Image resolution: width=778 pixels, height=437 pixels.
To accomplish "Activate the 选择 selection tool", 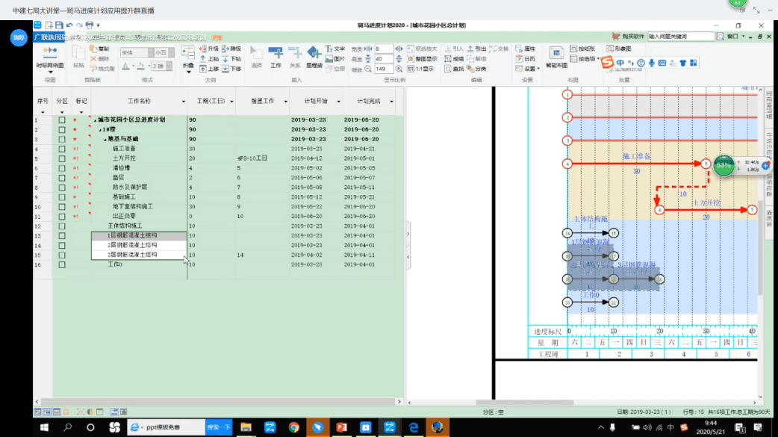I will (x=256, y=57).
